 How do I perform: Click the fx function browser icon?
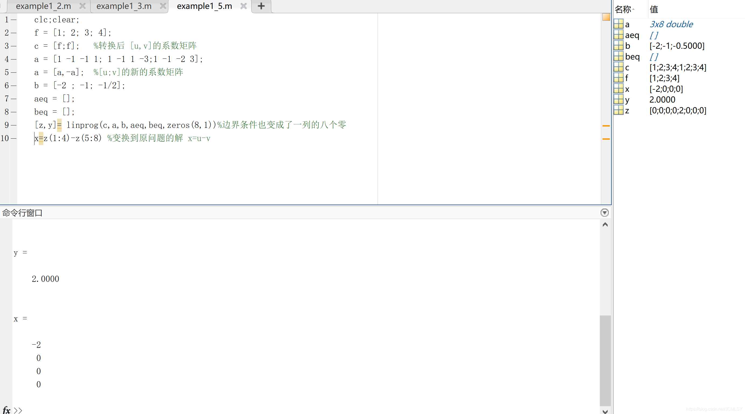point(6,410)
